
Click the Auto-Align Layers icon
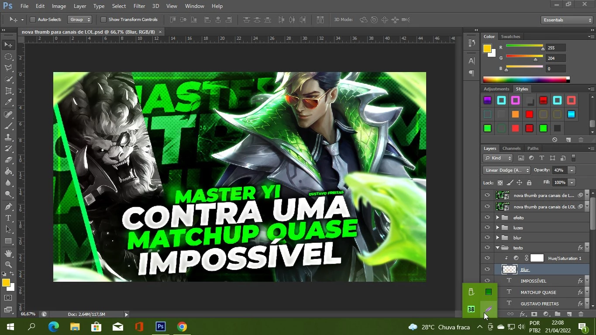pos(320,20)
